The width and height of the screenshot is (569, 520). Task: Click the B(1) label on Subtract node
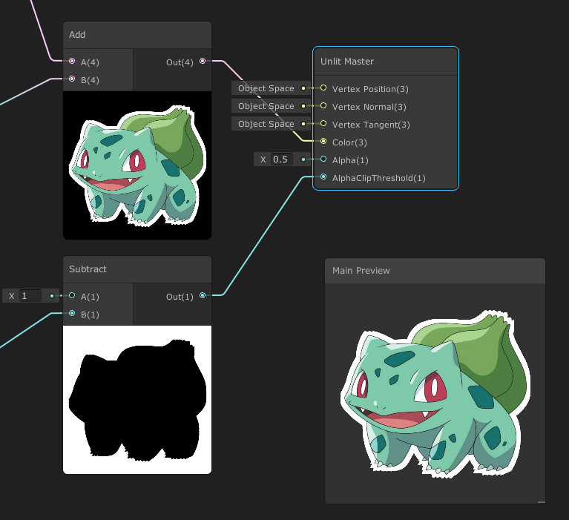pos(90,315)
